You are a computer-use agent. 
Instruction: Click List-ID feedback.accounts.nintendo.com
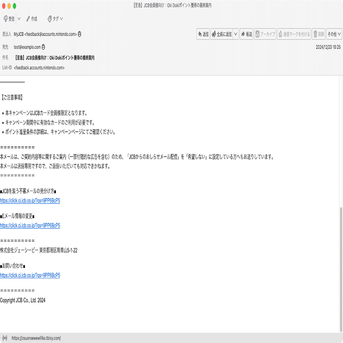click(39, 68)
